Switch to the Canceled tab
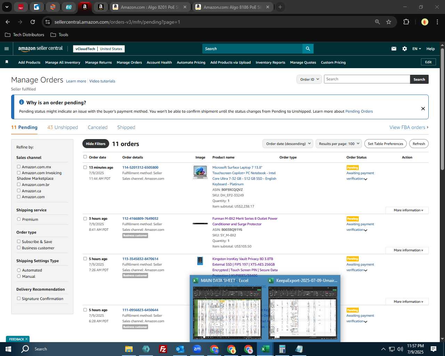 98,127
